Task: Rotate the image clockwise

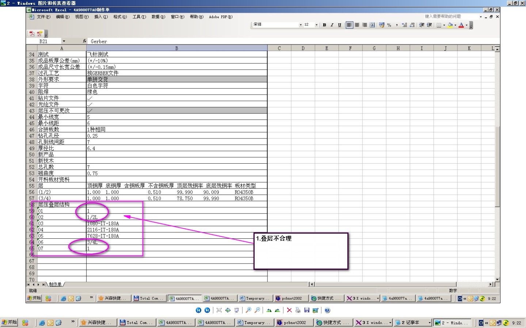Action: pyautogui.click(x=269, y=310)
